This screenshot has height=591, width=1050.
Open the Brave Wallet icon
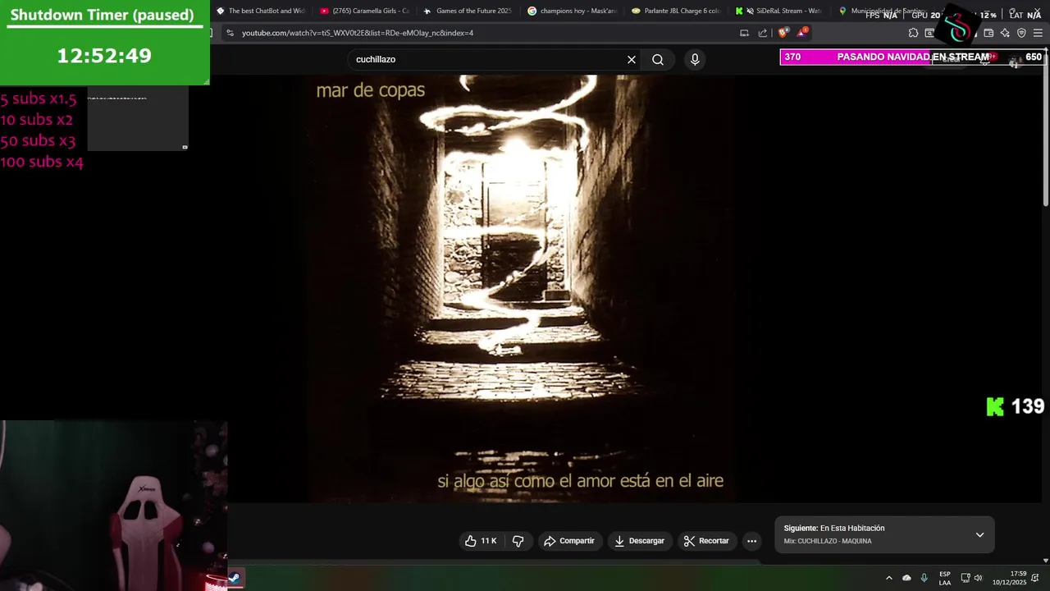pyautogui.click(x=988, y=33)
